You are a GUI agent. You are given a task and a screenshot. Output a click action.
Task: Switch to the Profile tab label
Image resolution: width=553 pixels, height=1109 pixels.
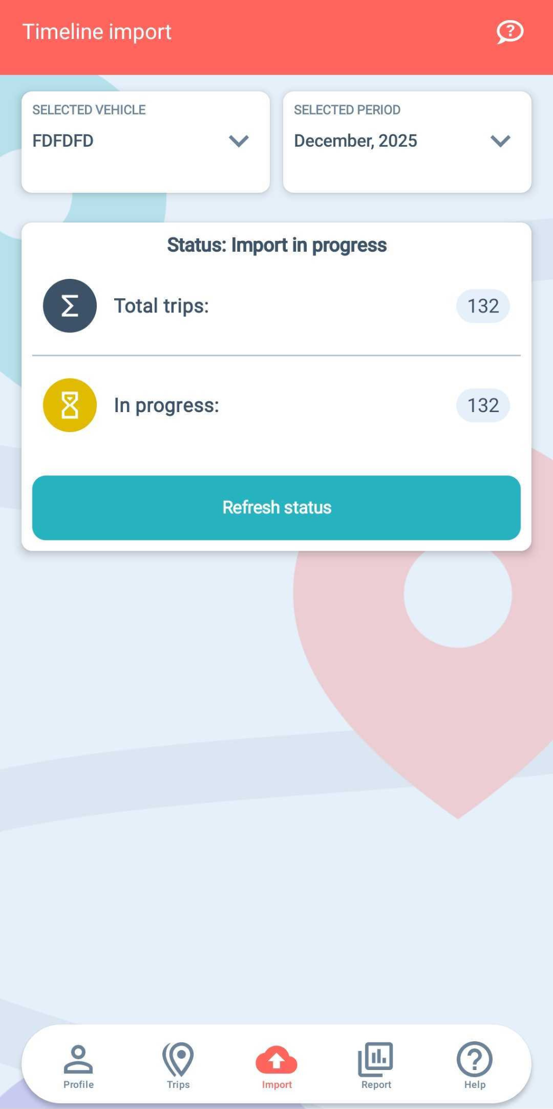click(78, 1085)
